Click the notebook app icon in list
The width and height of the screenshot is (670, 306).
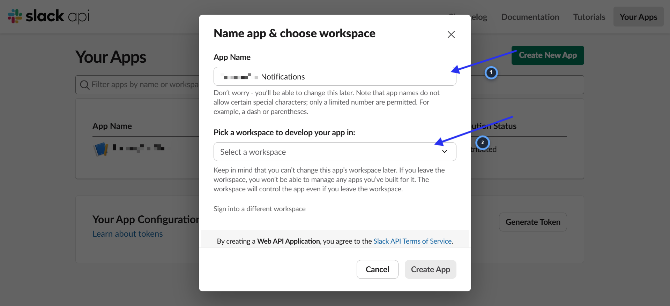tap(101, 149)
